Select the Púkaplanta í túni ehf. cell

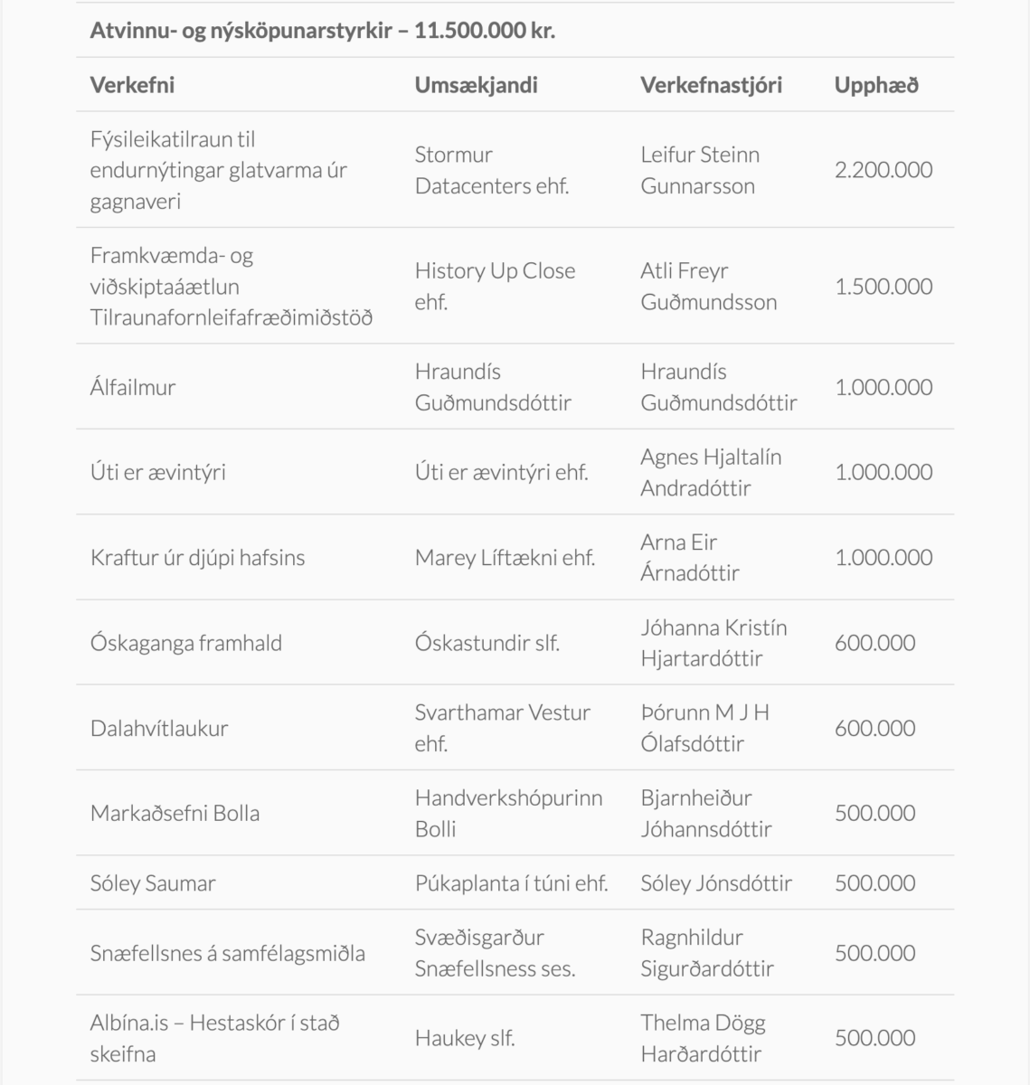click(511, 883)
